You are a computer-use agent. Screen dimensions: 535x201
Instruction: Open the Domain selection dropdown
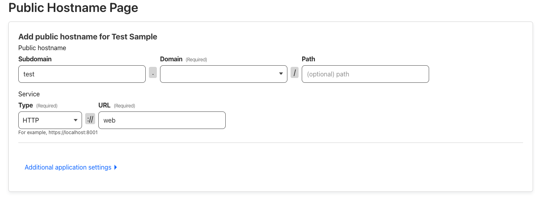pos(224,74)
